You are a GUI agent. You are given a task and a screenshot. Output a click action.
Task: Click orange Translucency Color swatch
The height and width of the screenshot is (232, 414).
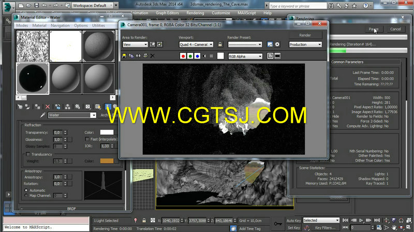tap(107, 161)
